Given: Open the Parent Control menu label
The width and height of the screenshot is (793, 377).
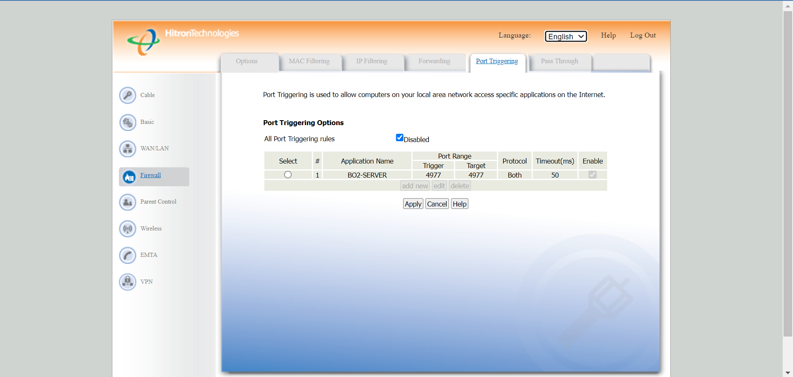Looking at the screenshot, I should tap(158, 202).
